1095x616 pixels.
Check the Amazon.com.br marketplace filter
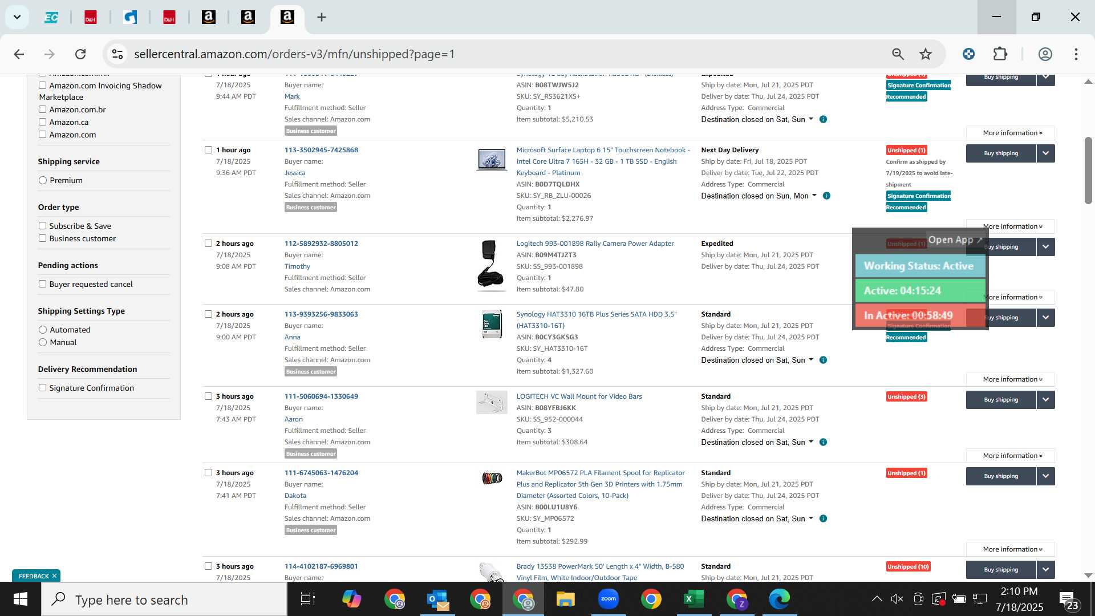[42, 110]
